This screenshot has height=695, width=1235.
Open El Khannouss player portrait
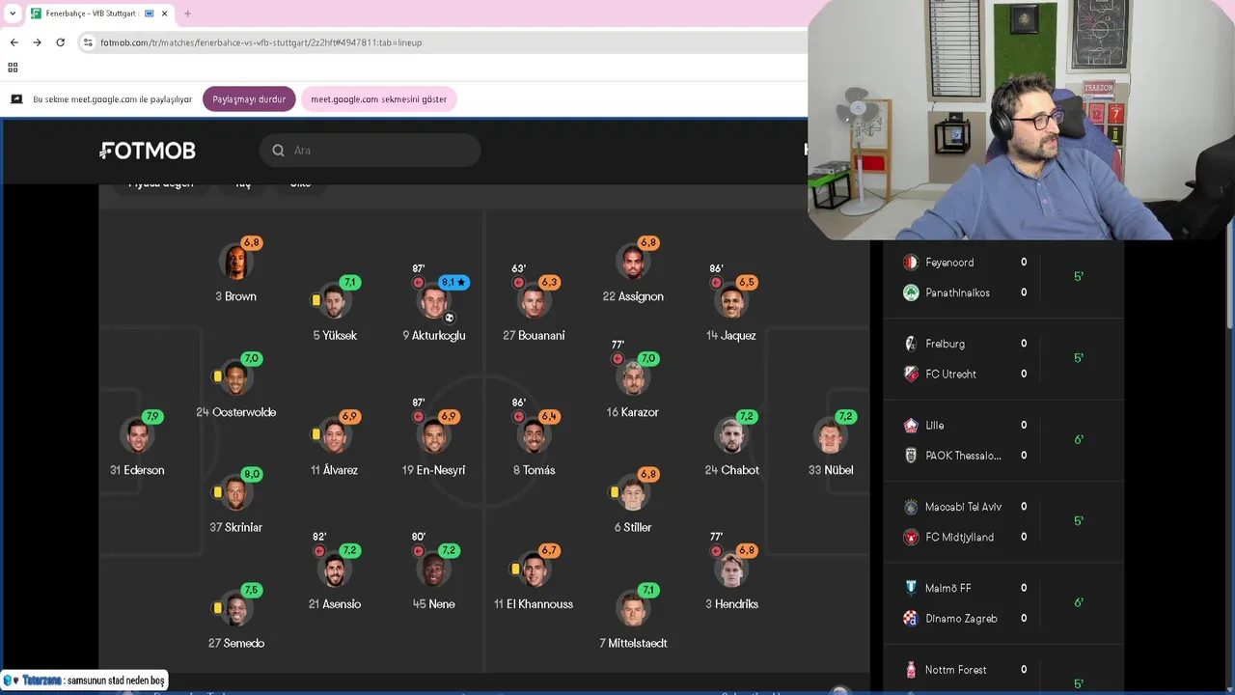click(534, 570)
